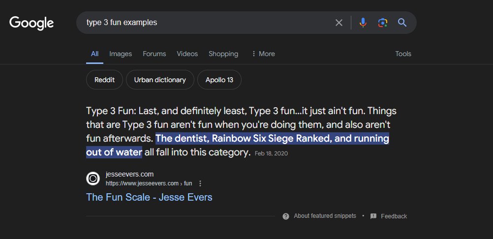
Task: Select the Apollo 13 chip
Action: coord(219,80)
